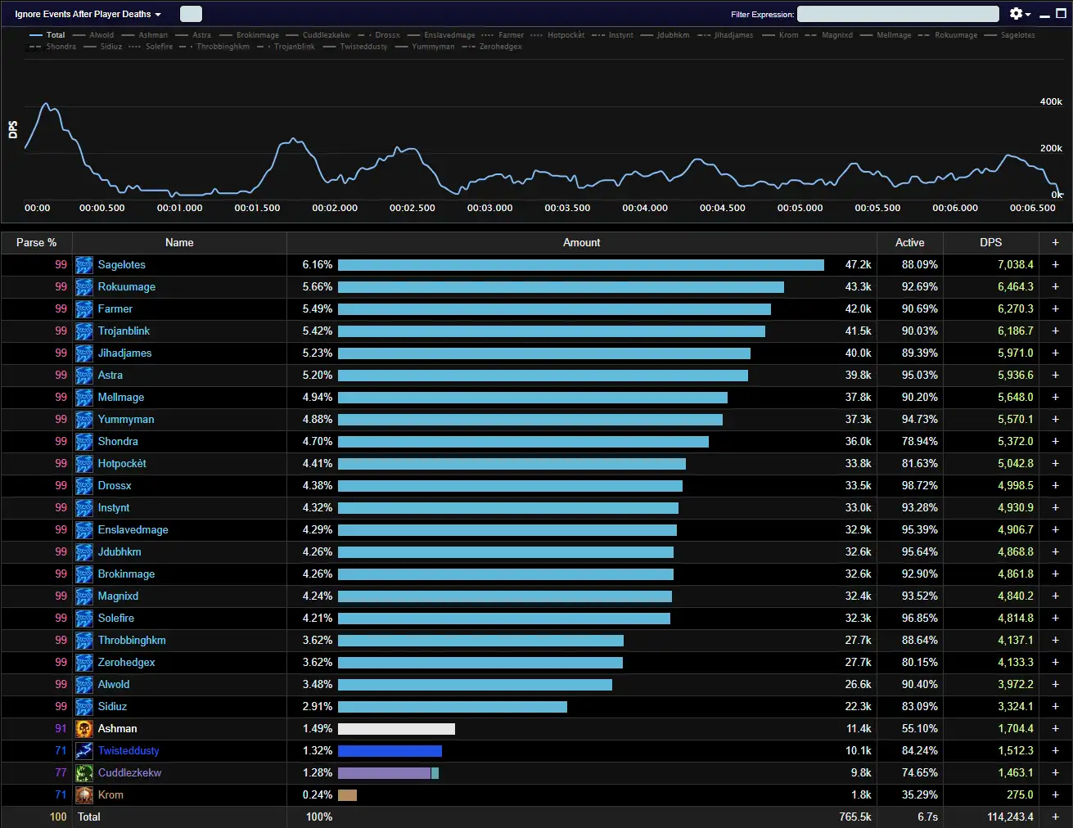Toggle Sagelotes line in the chart legend

tap(1009, 35)
